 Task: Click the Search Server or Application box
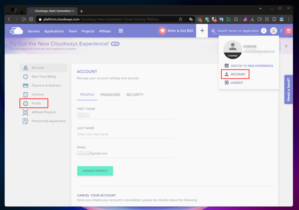pos(238,31)
